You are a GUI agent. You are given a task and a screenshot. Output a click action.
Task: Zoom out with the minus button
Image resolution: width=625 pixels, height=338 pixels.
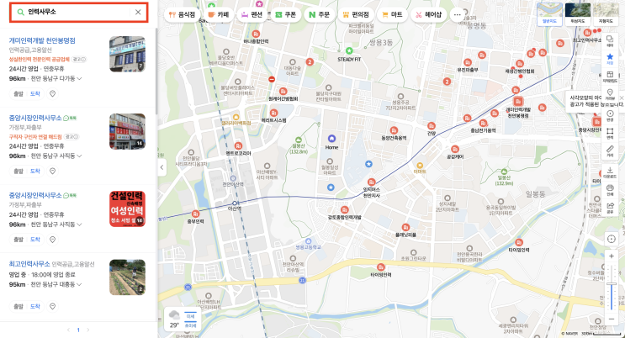click(611, 319)
